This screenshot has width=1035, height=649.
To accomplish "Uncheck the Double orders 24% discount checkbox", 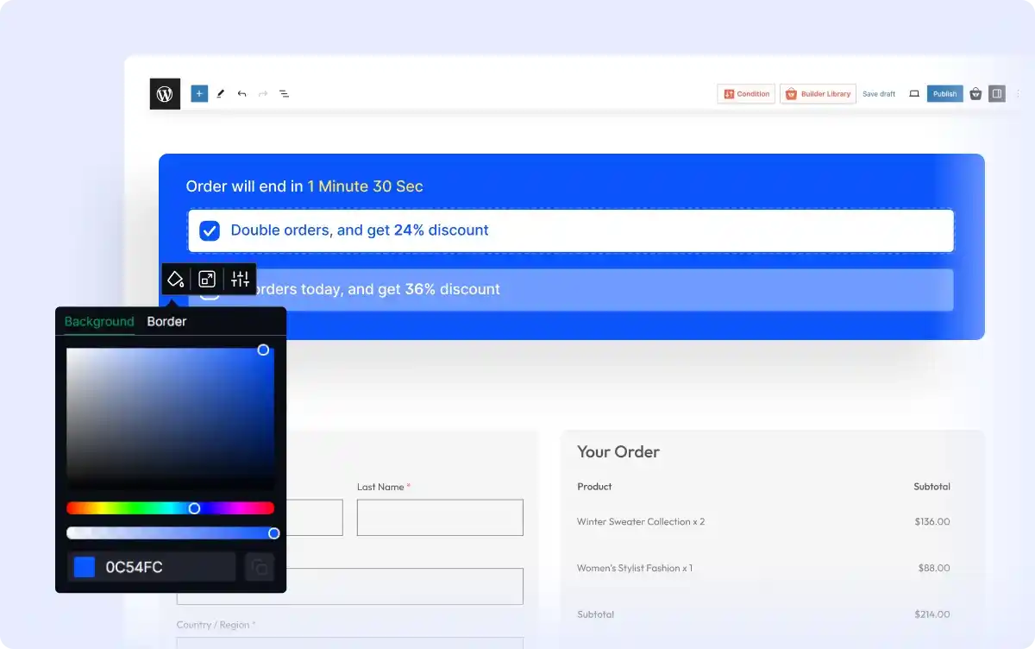I will [210, 230].
